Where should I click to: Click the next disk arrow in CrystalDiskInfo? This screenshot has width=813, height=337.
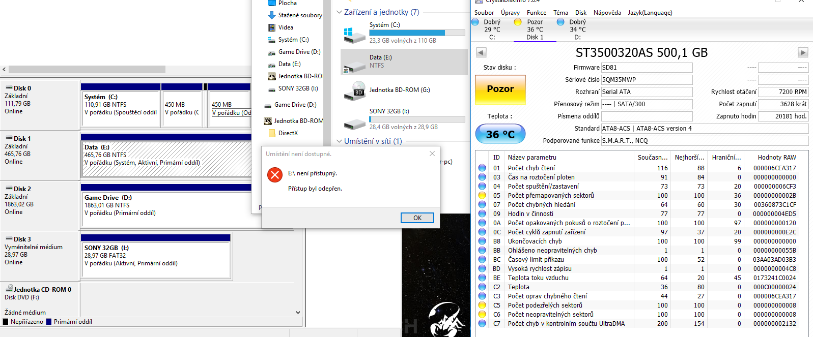click(803, 52)
